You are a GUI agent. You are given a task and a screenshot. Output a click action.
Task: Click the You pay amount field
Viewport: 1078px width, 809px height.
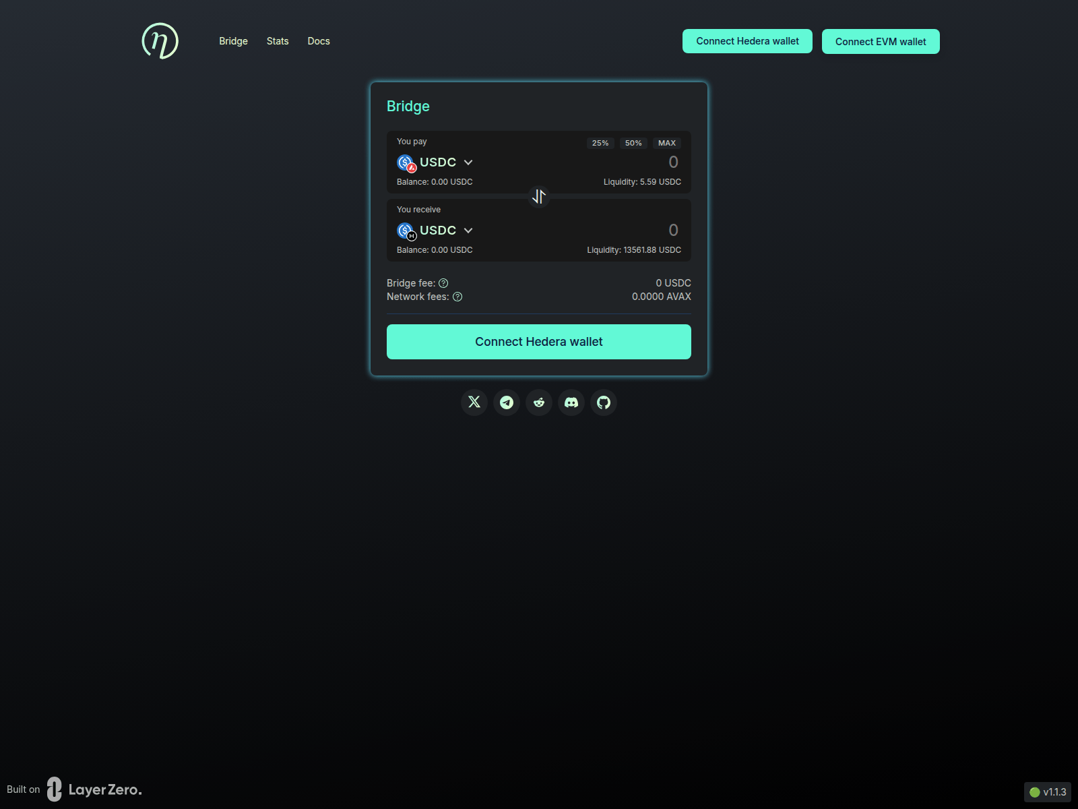(673, 162)
